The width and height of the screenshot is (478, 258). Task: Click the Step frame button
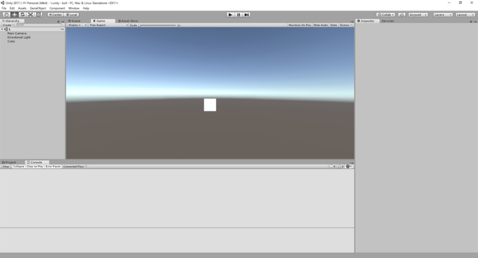click(246, 14)
